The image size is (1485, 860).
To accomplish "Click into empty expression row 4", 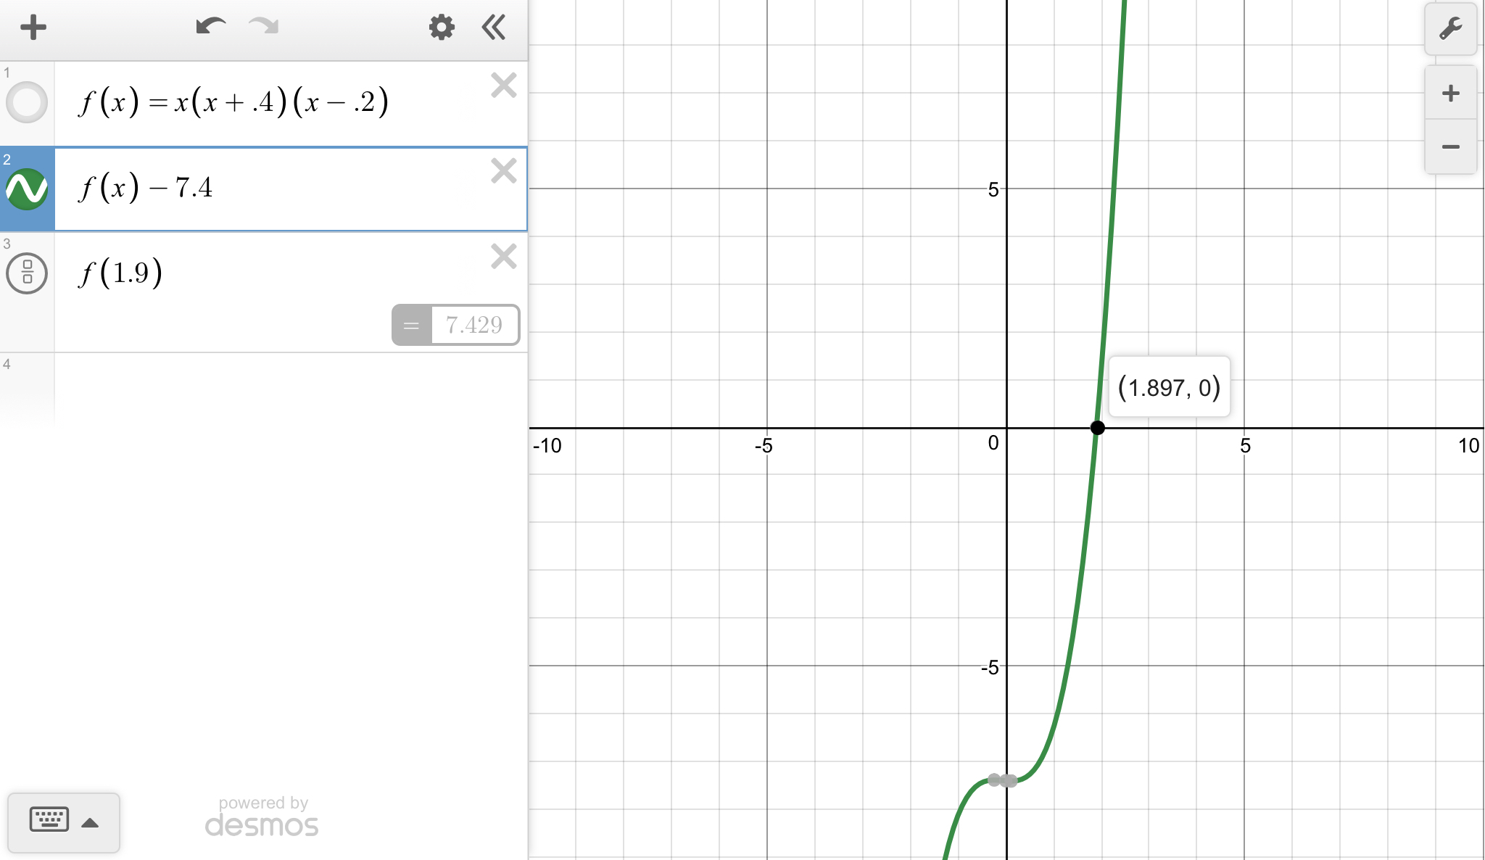I will click(x=290, y=388).
